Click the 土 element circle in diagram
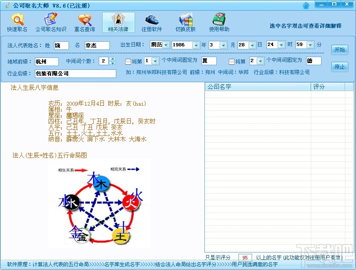Image resolution: width=356 pixels, height=270 pixels. point(121,236)
